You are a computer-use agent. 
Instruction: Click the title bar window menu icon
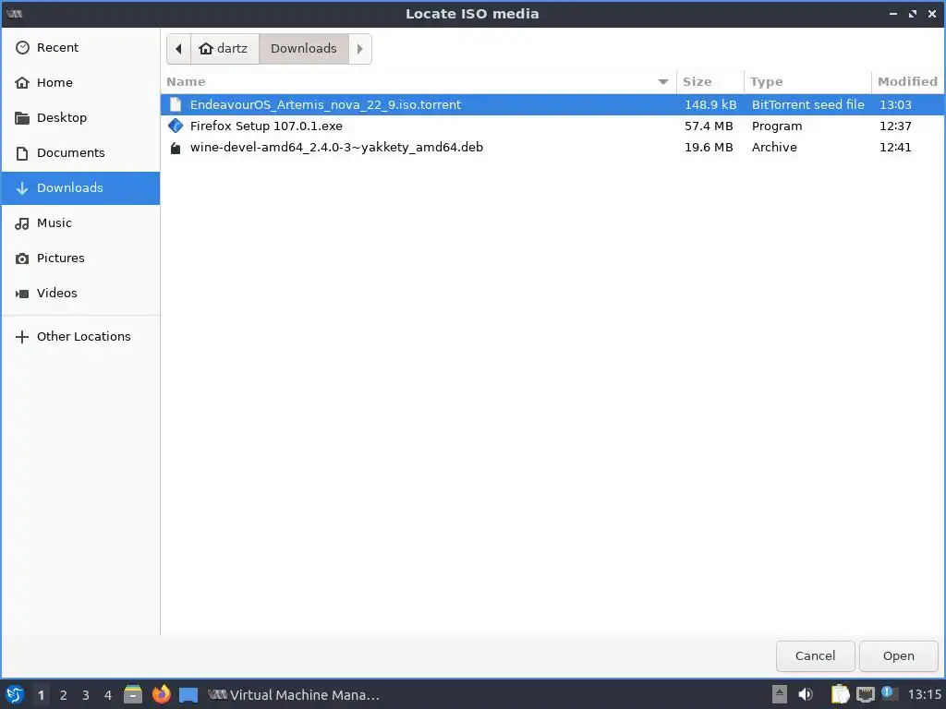15,13
